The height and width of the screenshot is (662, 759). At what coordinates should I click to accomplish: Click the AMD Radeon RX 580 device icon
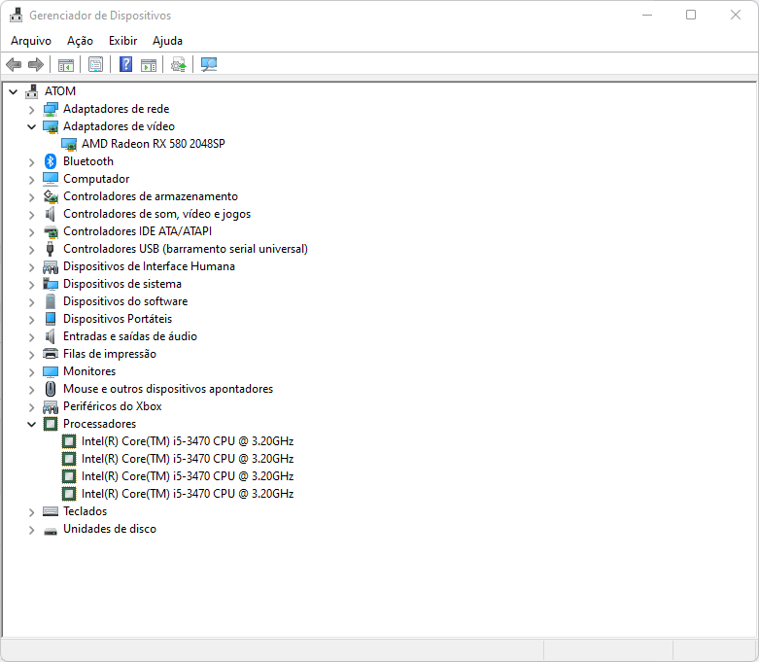coord(69,144)
